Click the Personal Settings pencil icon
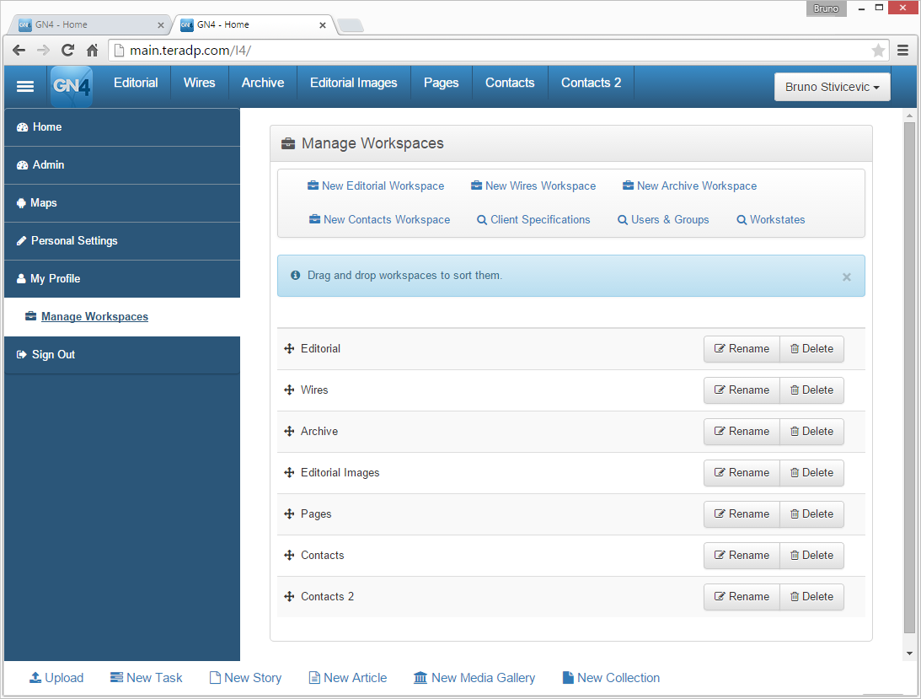Image resolution: width=921 pixels, height=699 pixels. tap(22, 240)
